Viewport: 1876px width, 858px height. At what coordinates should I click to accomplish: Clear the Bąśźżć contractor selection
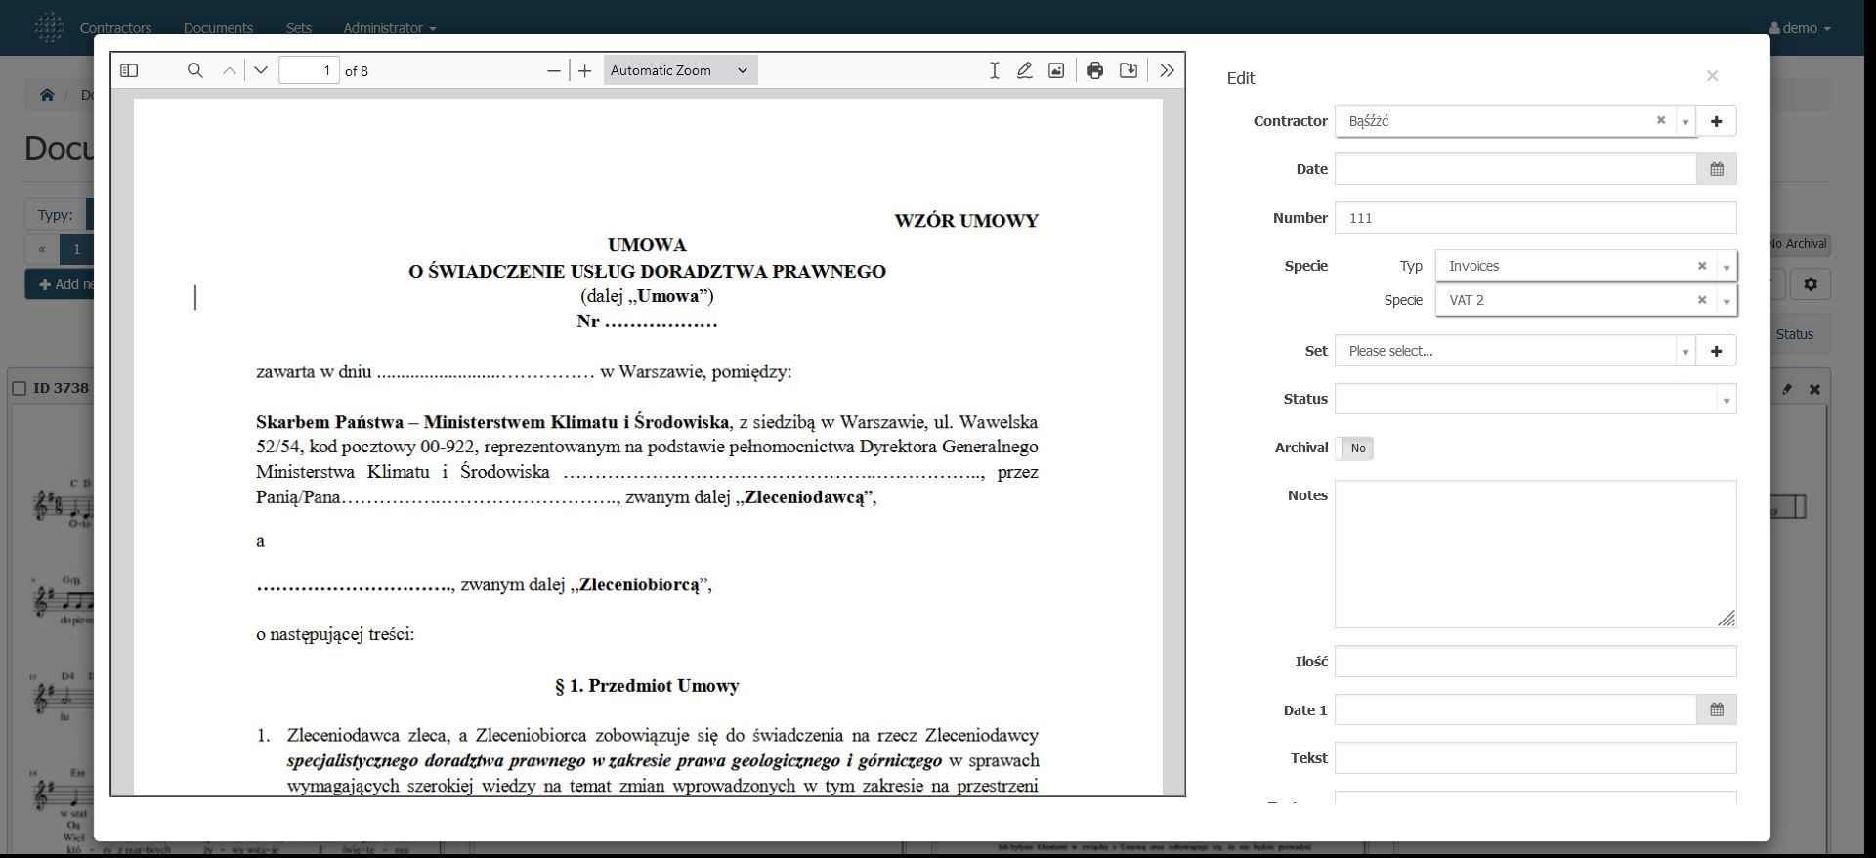tap(1660, 120)
